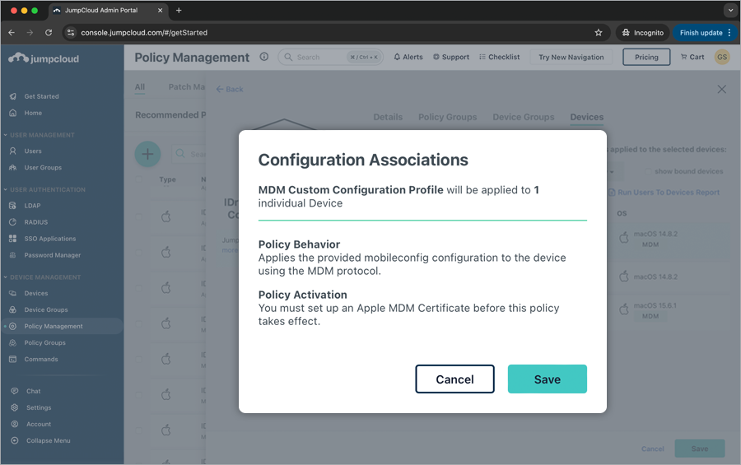The height and width of the screenshot is (465, 741).
Task: Open the Cart icon in header
Action: coord(692,58)
